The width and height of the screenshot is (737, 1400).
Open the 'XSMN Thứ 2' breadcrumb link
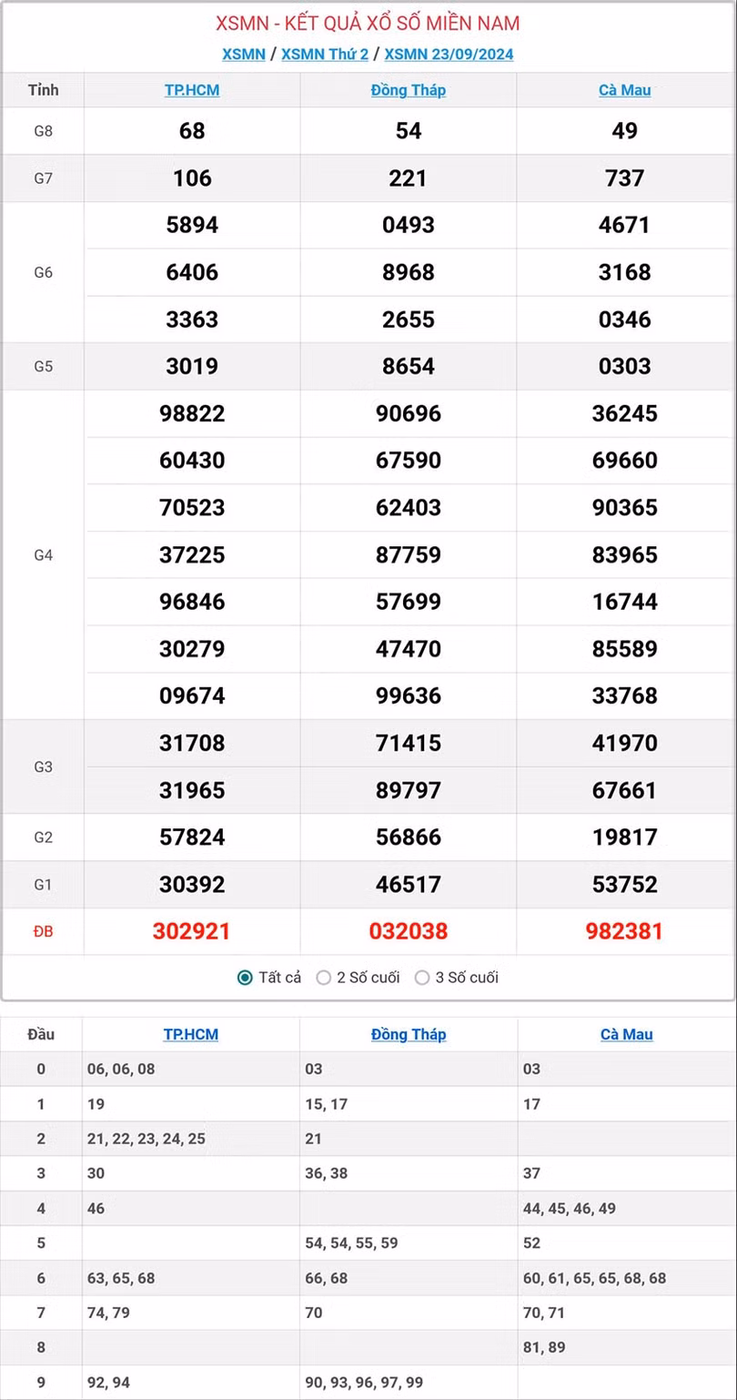point(325,54)
